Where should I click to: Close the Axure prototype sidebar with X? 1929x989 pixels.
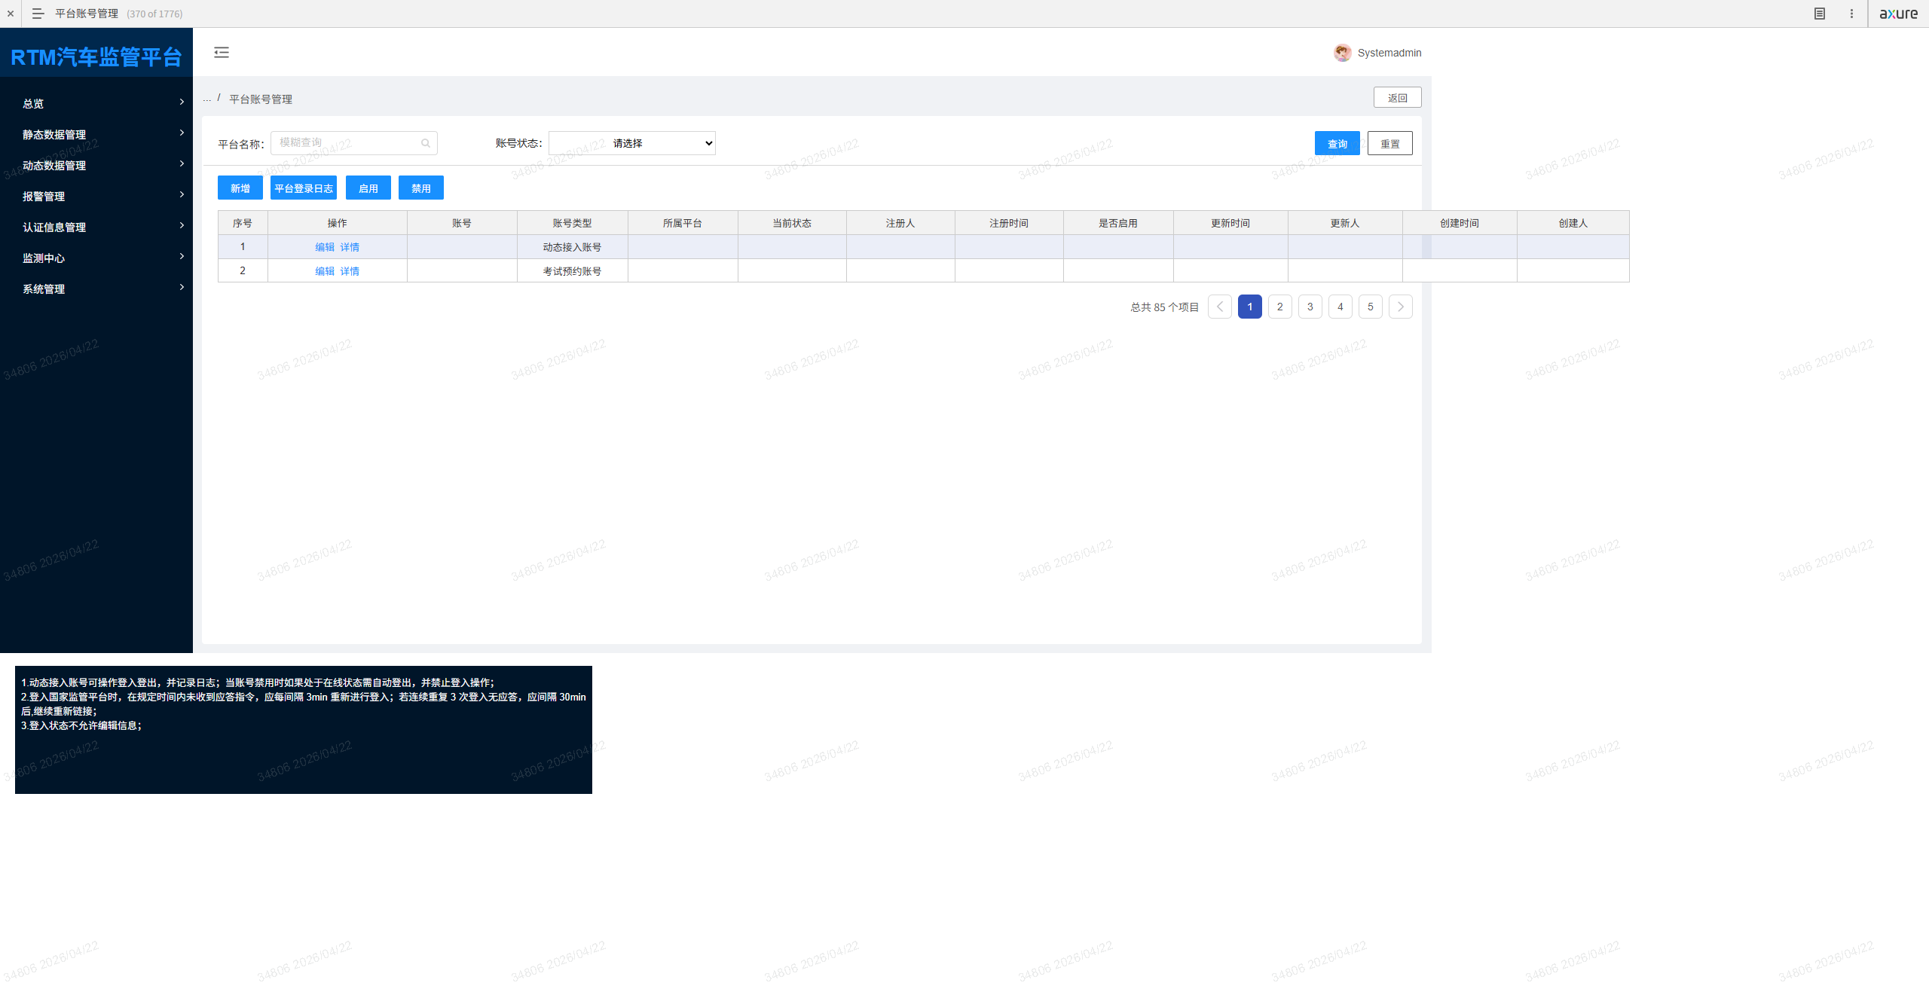click(11, 14)
